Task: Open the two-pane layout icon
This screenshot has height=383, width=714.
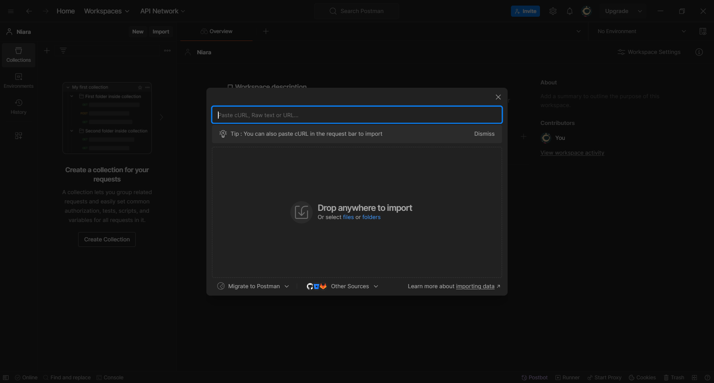Action: point(694,377)
